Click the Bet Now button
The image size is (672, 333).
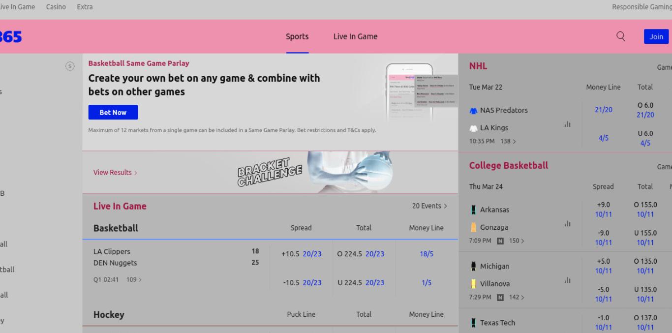[113, 112]
